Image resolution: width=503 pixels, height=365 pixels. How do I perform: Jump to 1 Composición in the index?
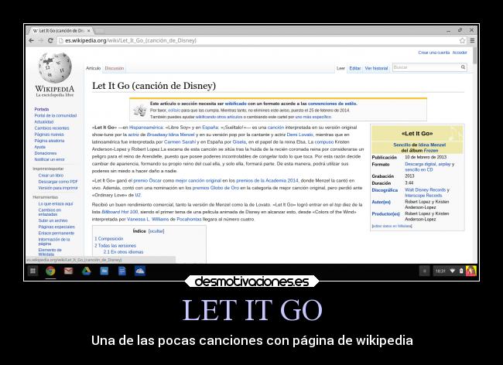pos(109,239)
